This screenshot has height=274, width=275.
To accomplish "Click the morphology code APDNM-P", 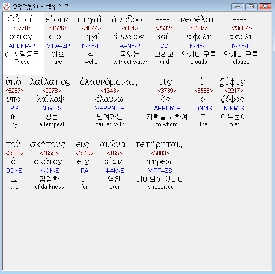I will click(22, 46).
